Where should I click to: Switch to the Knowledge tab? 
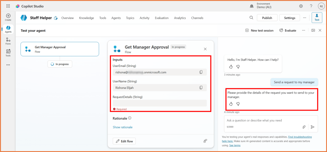click(x=87, y=18)
